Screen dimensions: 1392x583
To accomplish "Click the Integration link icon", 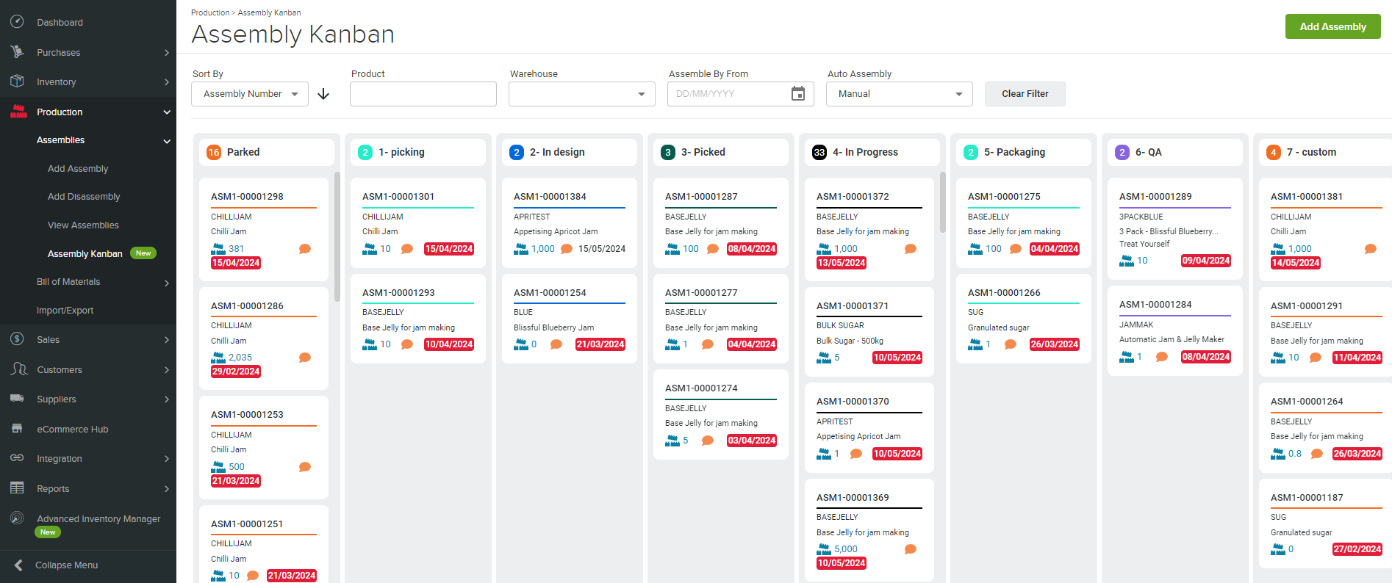I will 18,458.
